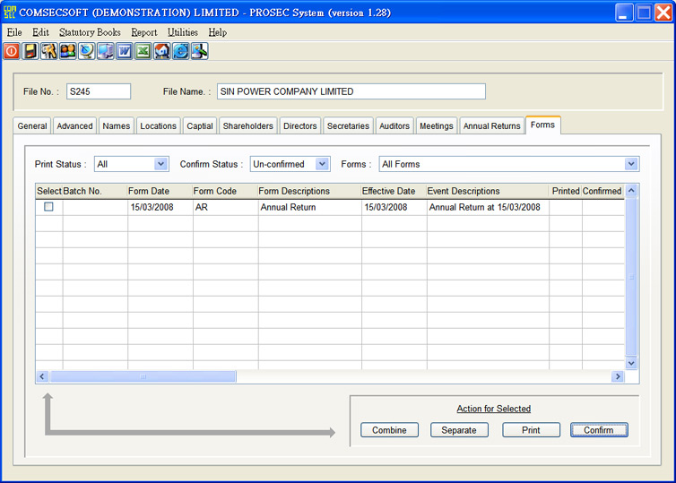The width and height of the screenshot is (676, 483).
Task: Open the hammer tools icon
Action: (48, 51)
